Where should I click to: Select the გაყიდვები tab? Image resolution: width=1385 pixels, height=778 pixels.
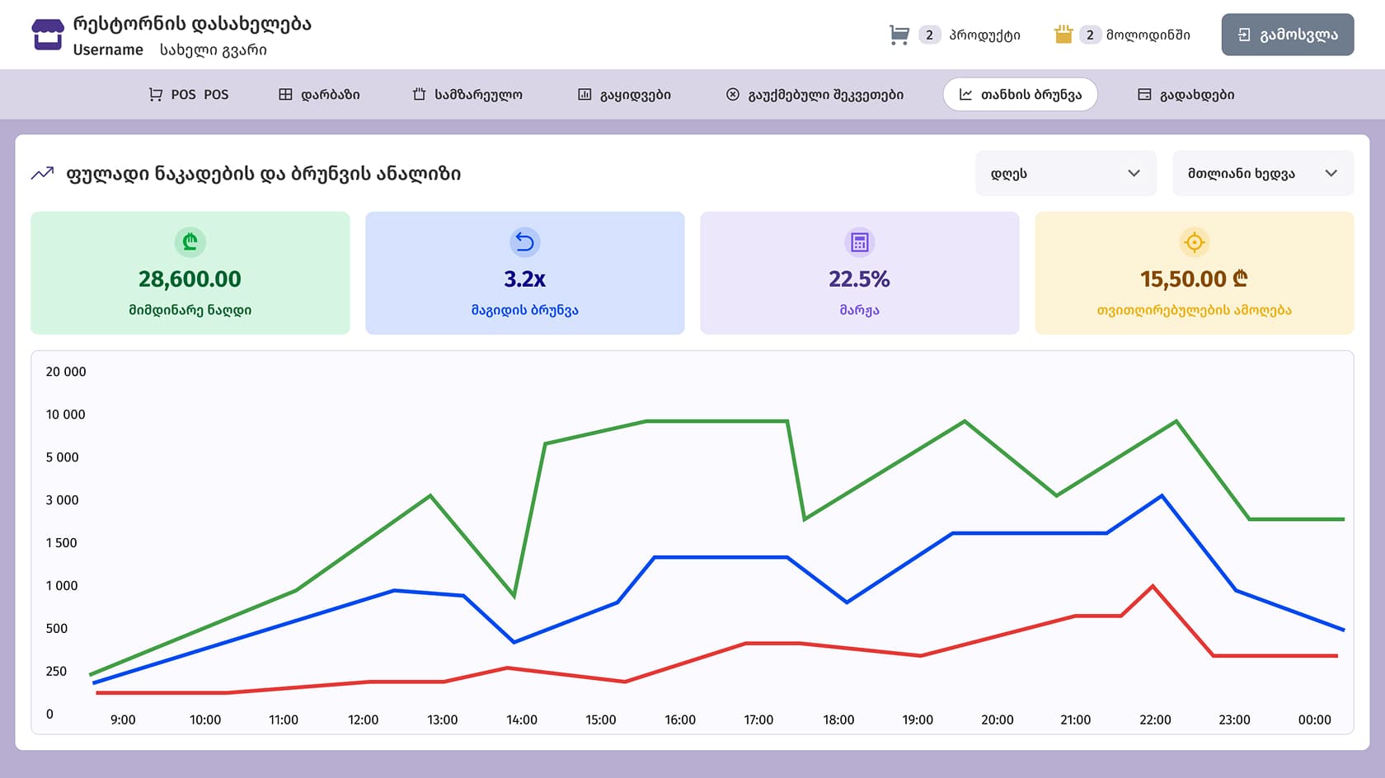coord(624,95)
